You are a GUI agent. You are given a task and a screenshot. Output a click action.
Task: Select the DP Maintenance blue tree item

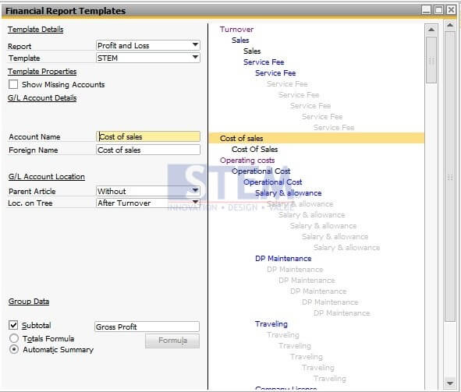pos(283,259)
